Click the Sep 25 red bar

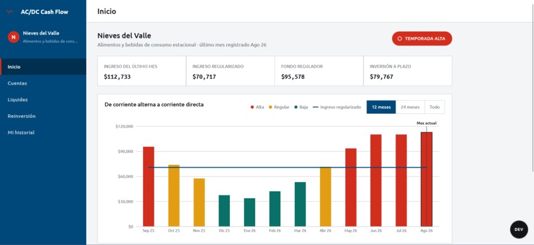tap(148, 187)
